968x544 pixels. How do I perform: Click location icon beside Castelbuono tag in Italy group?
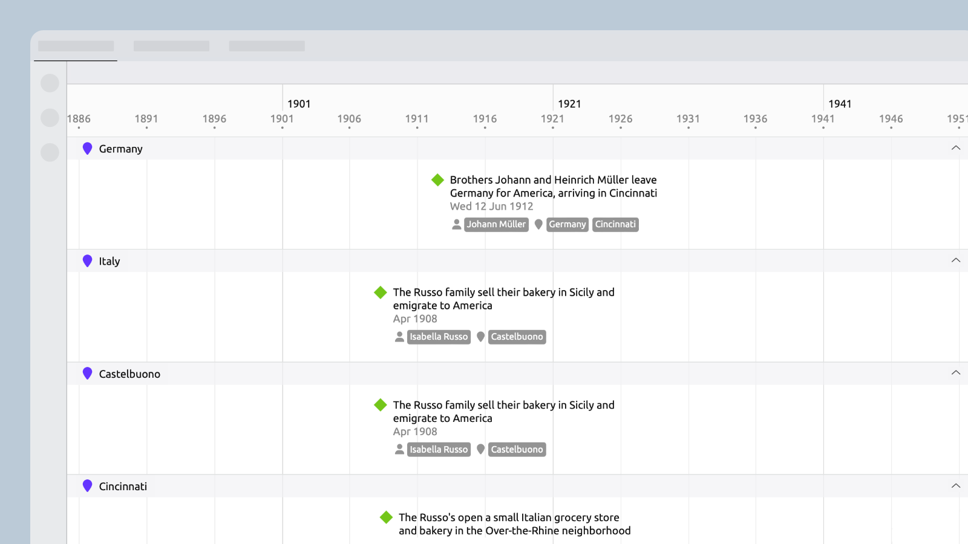480,337
